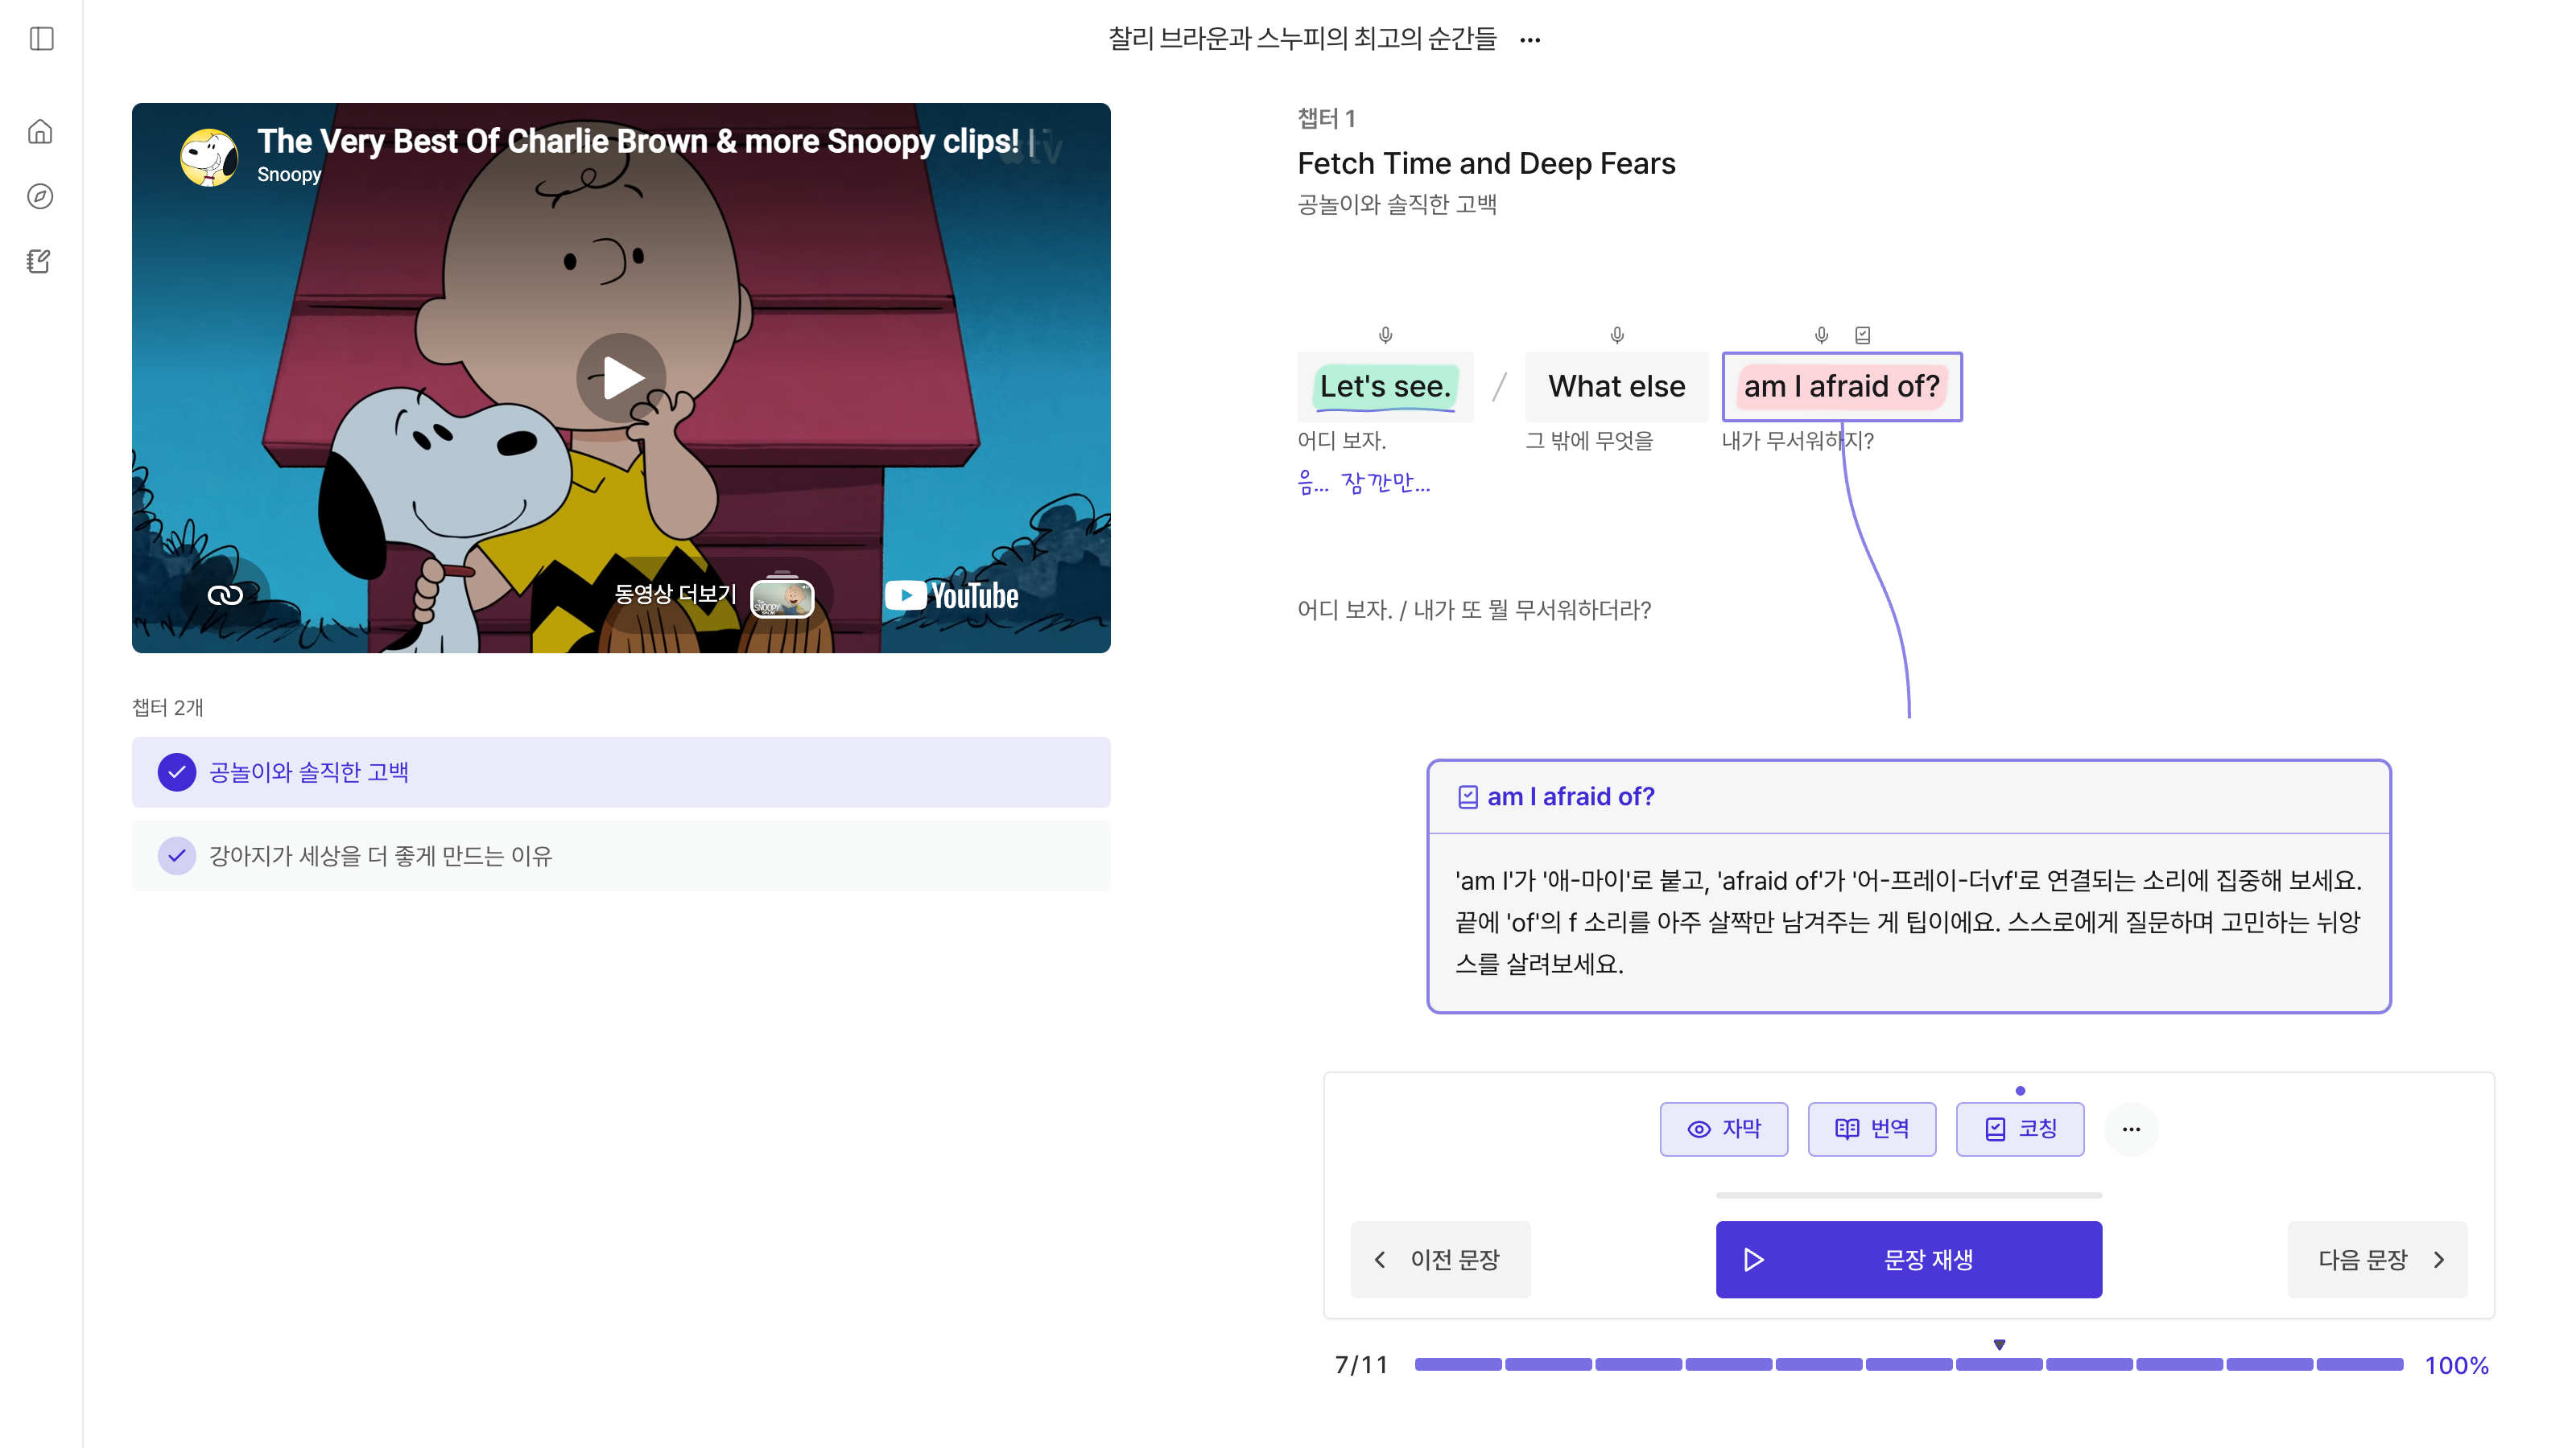2576x1448 pixels.
Task: Click heading Fetch Time and Deep Fears
Action: coord(1486,162)
